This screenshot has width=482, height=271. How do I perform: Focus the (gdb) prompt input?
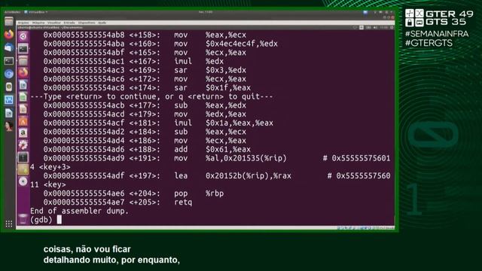point(59,219)
